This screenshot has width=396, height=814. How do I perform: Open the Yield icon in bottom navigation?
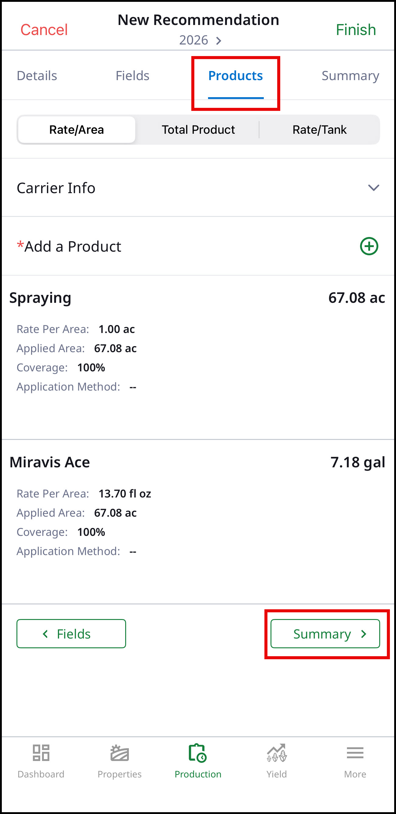pyautogui.click(x=277, y=752)
